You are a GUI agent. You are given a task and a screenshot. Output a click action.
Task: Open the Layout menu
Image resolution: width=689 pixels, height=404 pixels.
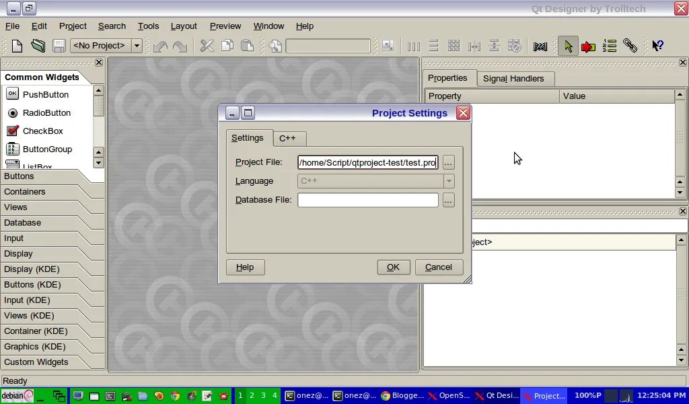pyautogui.click(x=184, y=26)
